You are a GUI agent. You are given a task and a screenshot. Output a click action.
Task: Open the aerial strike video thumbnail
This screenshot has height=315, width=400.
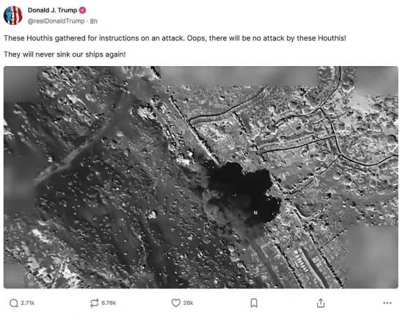pos(201,177)
